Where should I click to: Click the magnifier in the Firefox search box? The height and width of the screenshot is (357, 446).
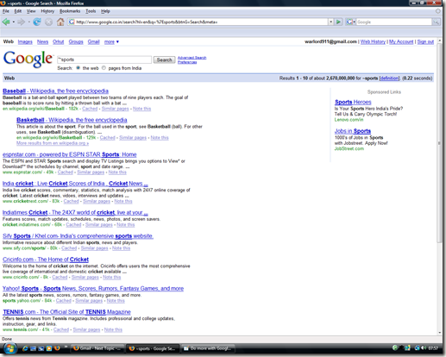[x=437, y=22]
